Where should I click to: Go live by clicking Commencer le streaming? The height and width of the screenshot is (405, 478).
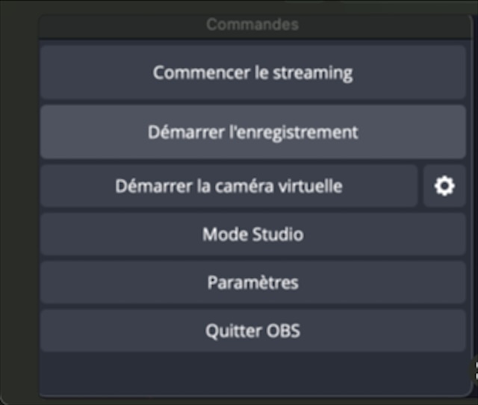[x=252, y=73]
